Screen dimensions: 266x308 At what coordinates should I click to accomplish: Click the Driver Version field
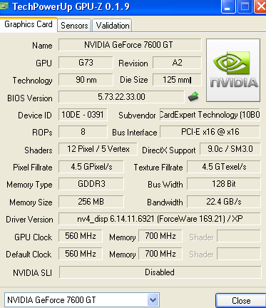pos(160,219)
